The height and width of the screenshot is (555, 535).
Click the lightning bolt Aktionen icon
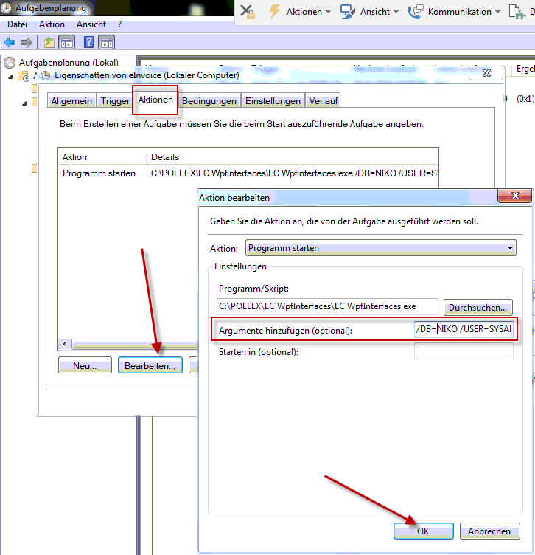[x=275, y=12]
